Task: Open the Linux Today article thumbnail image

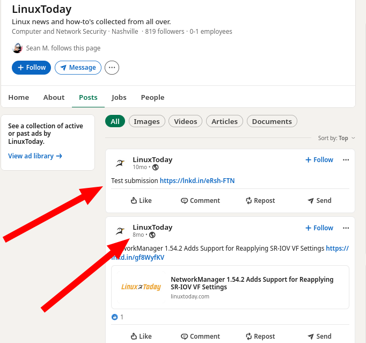Action: [x=141, y=287]
